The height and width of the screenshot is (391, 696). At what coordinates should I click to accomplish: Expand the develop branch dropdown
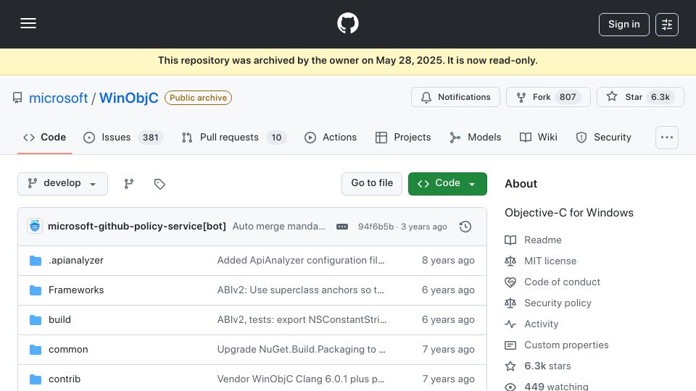click(62, 183)
